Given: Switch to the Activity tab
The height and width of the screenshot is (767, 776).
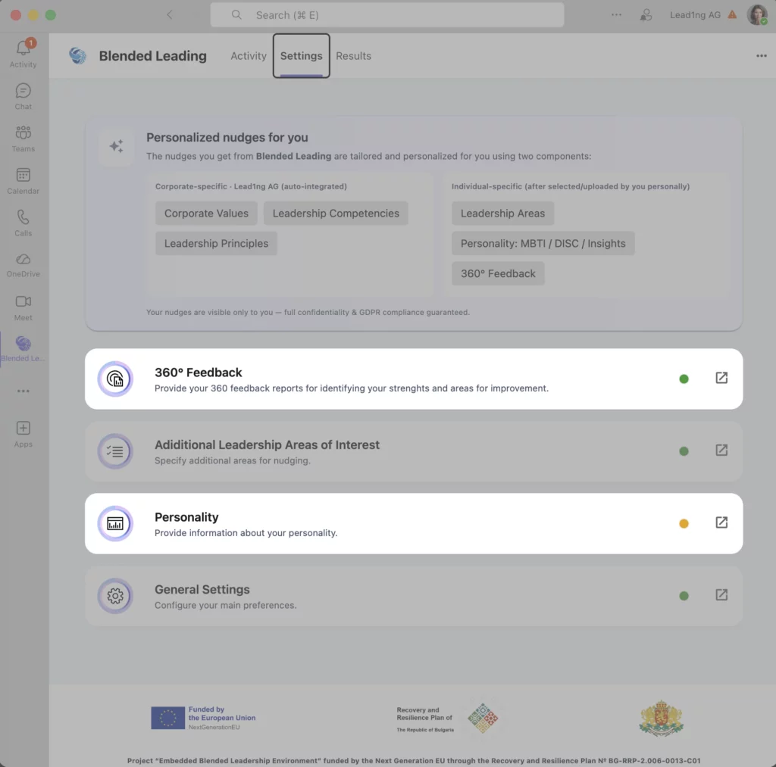Looking at the screenshot, I should [x=249, y=56].
